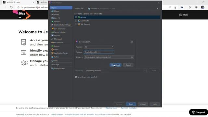Open the browser profile avatar
Screen dimensions: 208x117
click(202, 7)
